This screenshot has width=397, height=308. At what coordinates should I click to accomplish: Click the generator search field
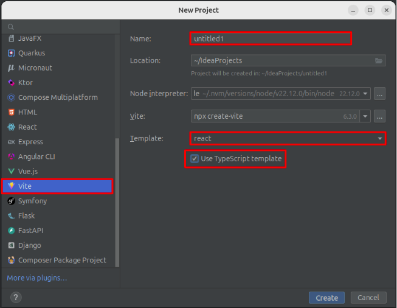pyautogui.click(x=61, y=27)
